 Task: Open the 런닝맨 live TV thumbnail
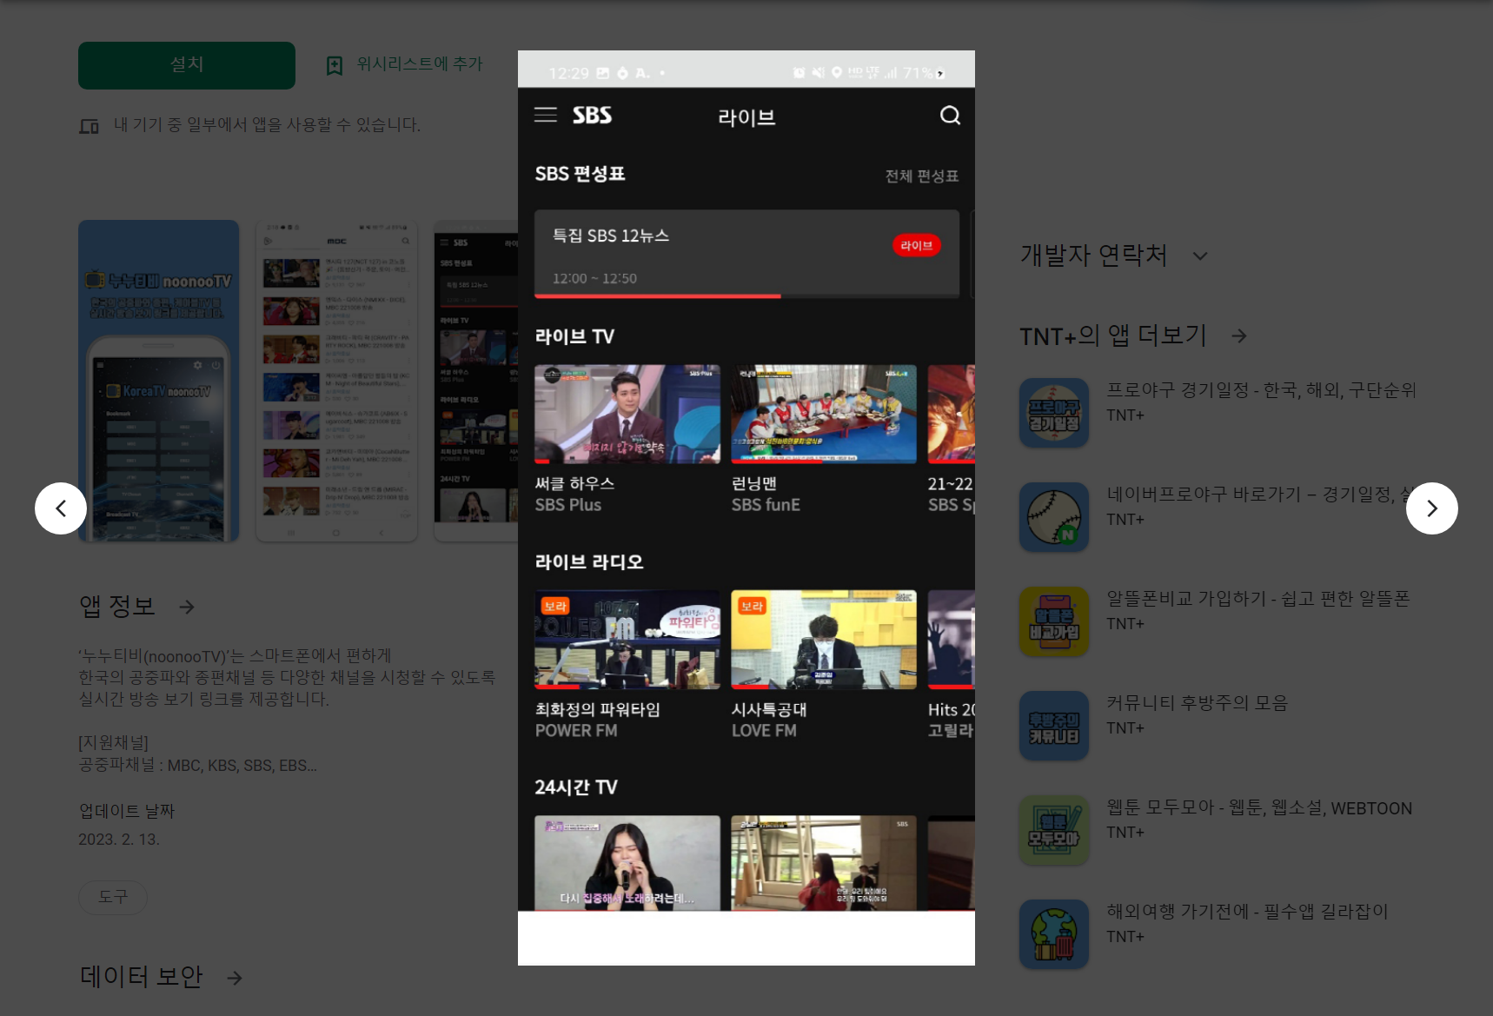coord(823,414)
